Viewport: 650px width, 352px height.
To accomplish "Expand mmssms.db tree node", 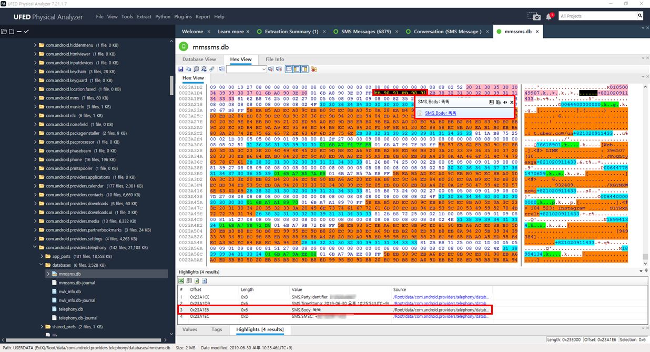I will point(48,274).
